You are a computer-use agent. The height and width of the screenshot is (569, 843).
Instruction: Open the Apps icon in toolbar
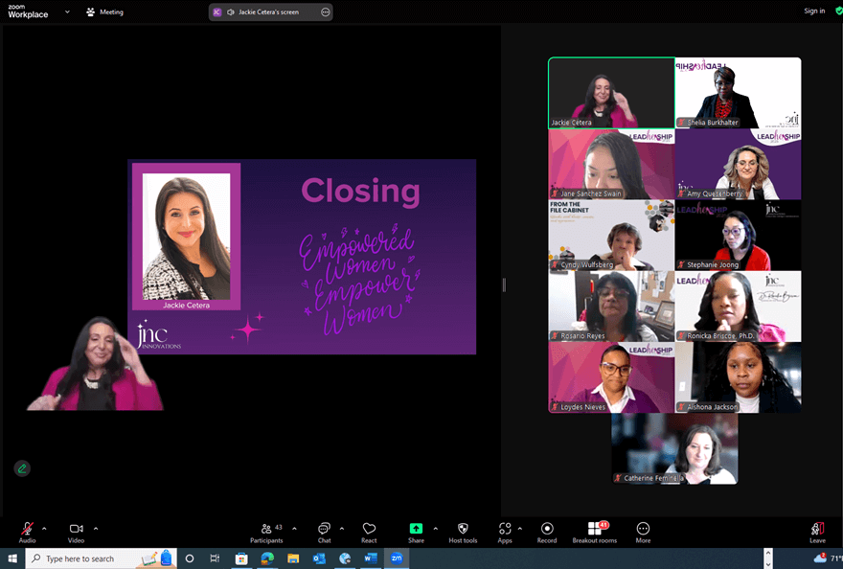505,529
